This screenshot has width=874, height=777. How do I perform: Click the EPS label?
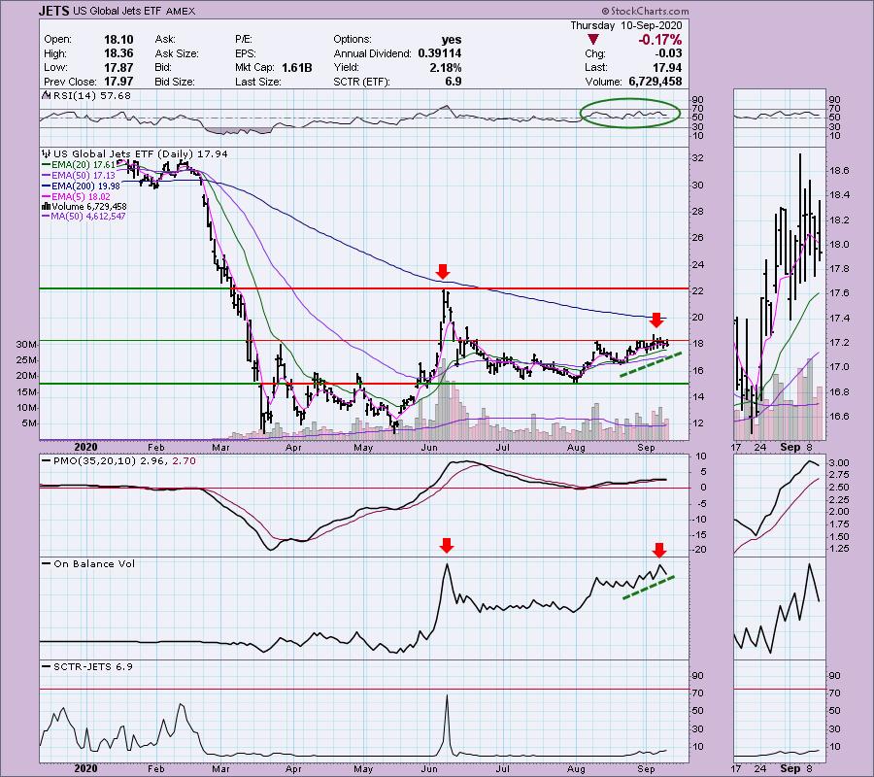246,53
